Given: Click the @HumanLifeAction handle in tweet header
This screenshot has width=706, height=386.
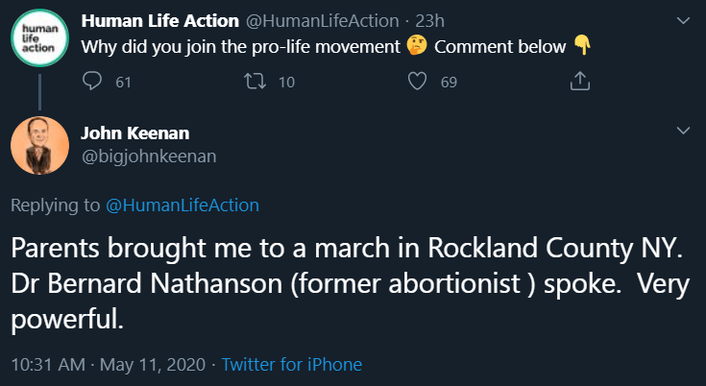Looking at the screenshot, I should tap(324, 20).
